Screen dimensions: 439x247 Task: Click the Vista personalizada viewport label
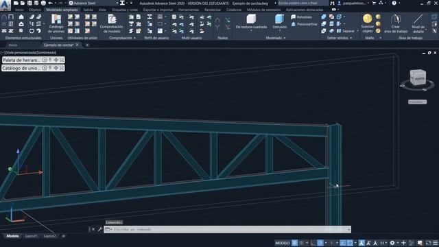coord(21,52)
